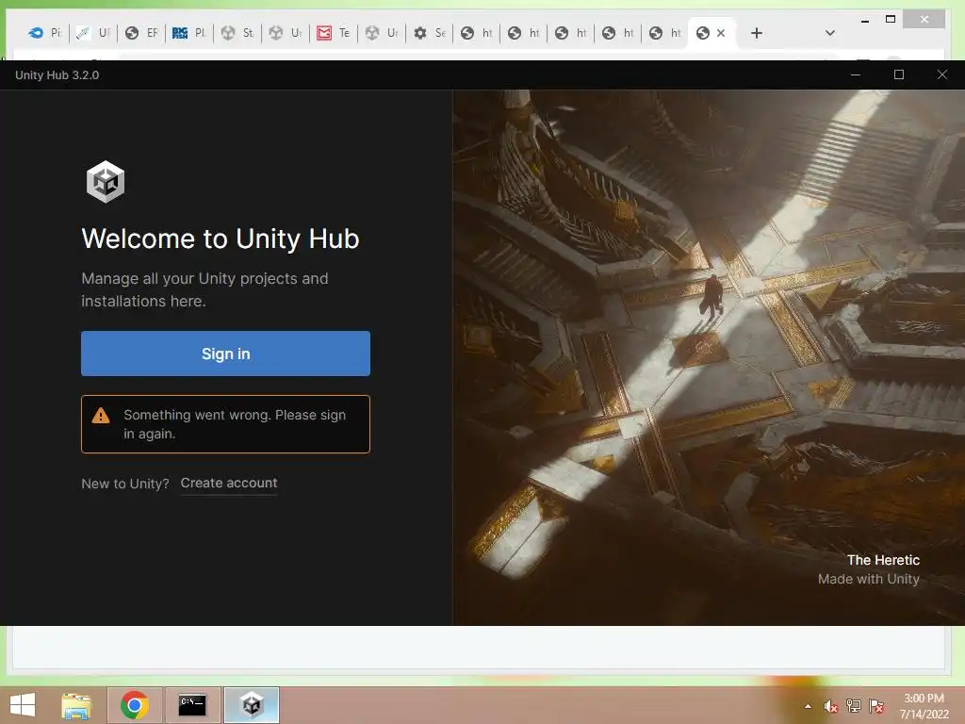Maximize the Unity Hub window
The image size is (965, 724).
pos(898,74)
